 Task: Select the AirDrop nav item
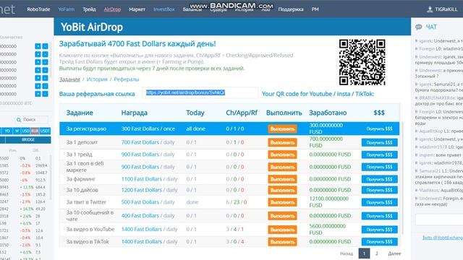112,9
